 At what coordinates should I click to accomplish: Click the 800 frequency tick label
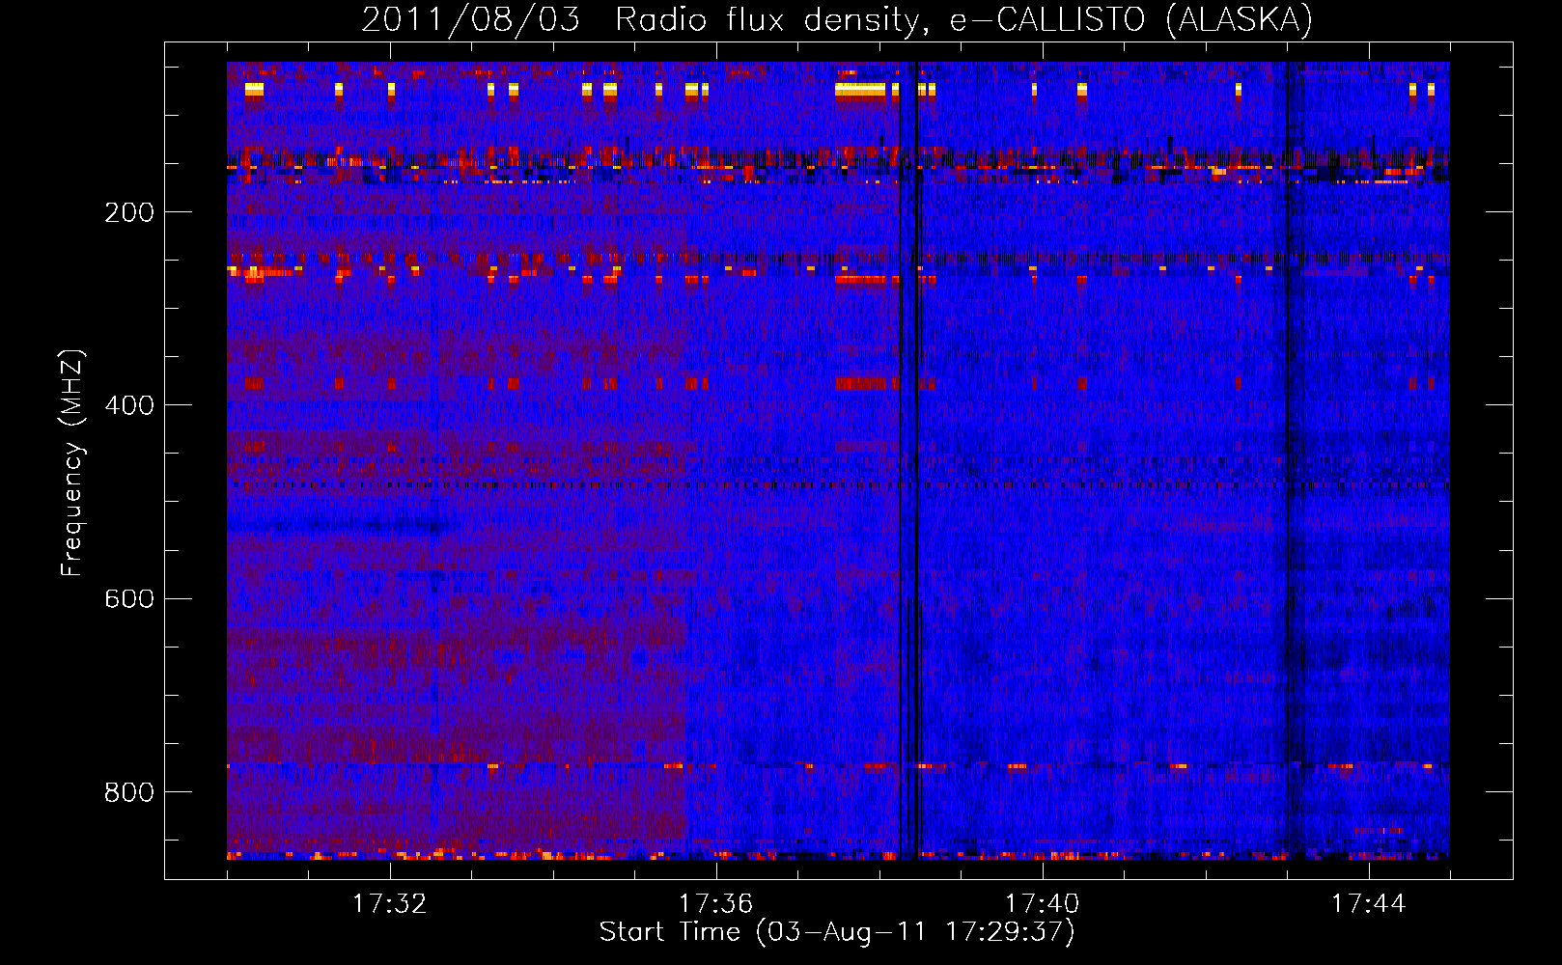coord(129,792)
